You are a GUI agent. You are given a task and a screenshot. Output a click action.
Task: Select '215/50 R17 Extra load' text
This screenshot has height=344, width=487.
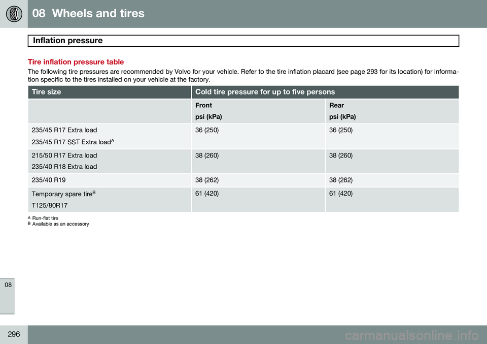pyautogui.click(x=64, y=155)
